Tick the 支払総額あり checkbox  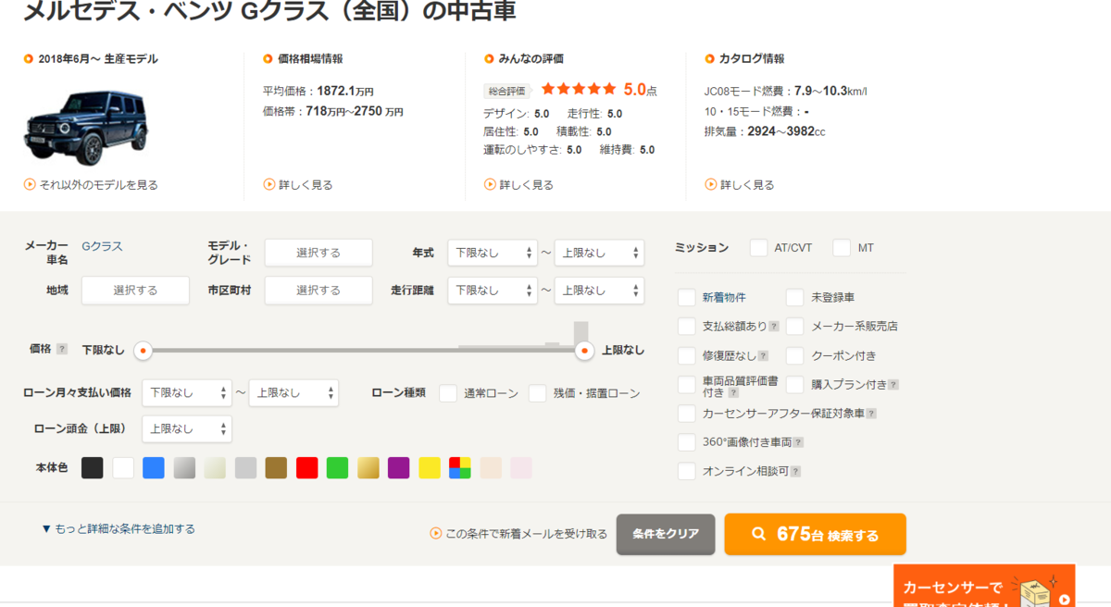click(686, 327)
